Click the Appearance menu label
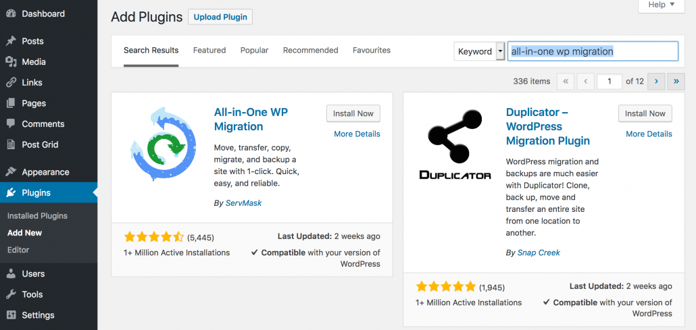696x330 pixels. coord(45,172)
